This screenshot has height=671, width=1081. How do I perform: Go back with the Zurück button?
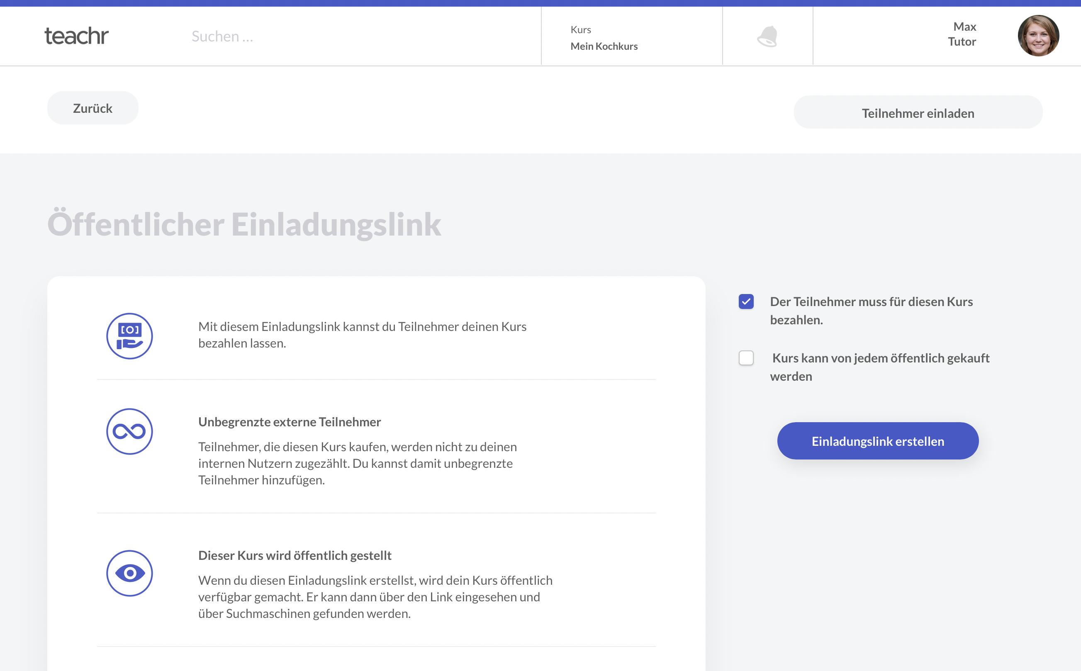[x=93, y=108]
